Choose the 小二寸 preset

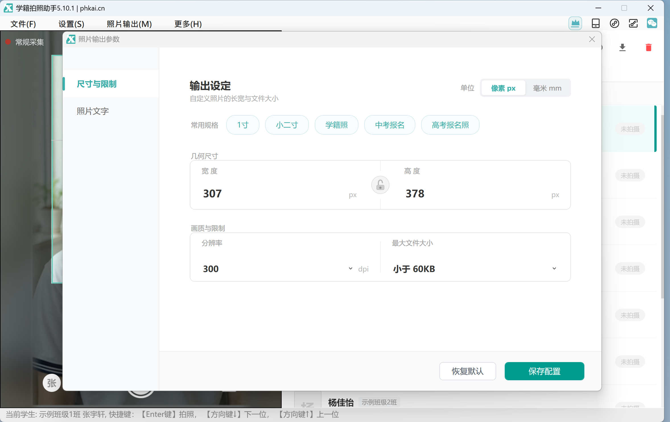pyautogui.click(x=287, y=125)
